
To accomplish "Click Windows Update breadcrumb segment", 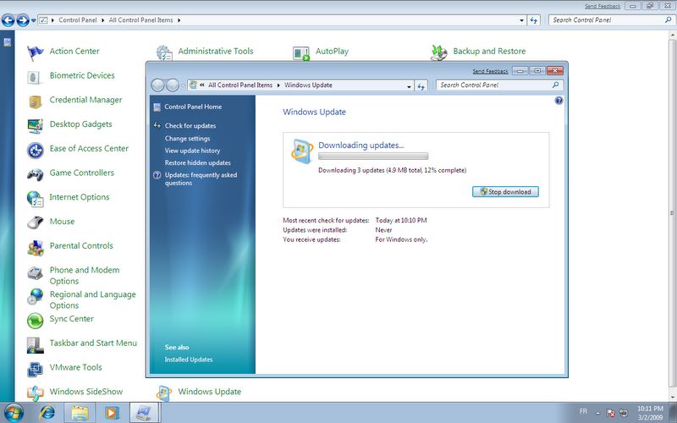I will click(308, 85).
